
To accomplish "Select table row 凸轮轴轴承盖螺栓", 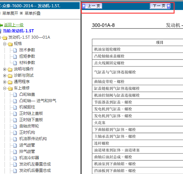I will point(138,56).
